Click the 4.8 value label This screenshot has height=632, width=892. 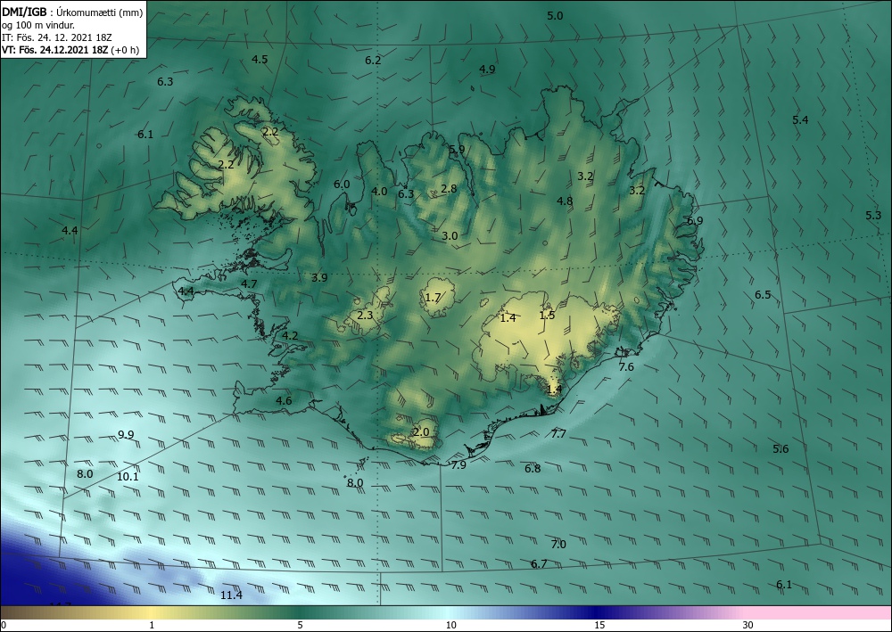click(565, 201)
